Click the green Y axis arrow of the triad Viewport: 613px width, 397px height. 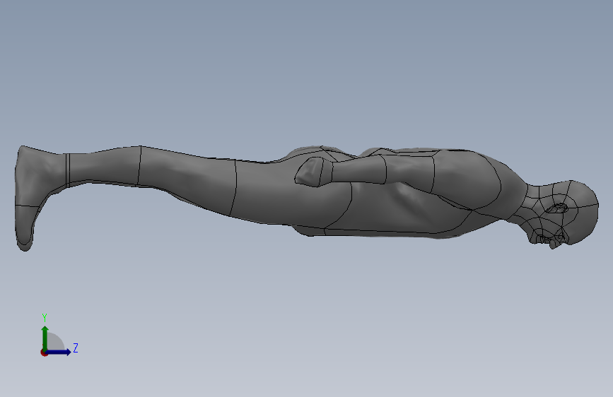coord(45,338)
